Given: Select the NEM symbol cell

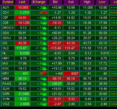Looking at the screenshot, I should pos(8,79).
